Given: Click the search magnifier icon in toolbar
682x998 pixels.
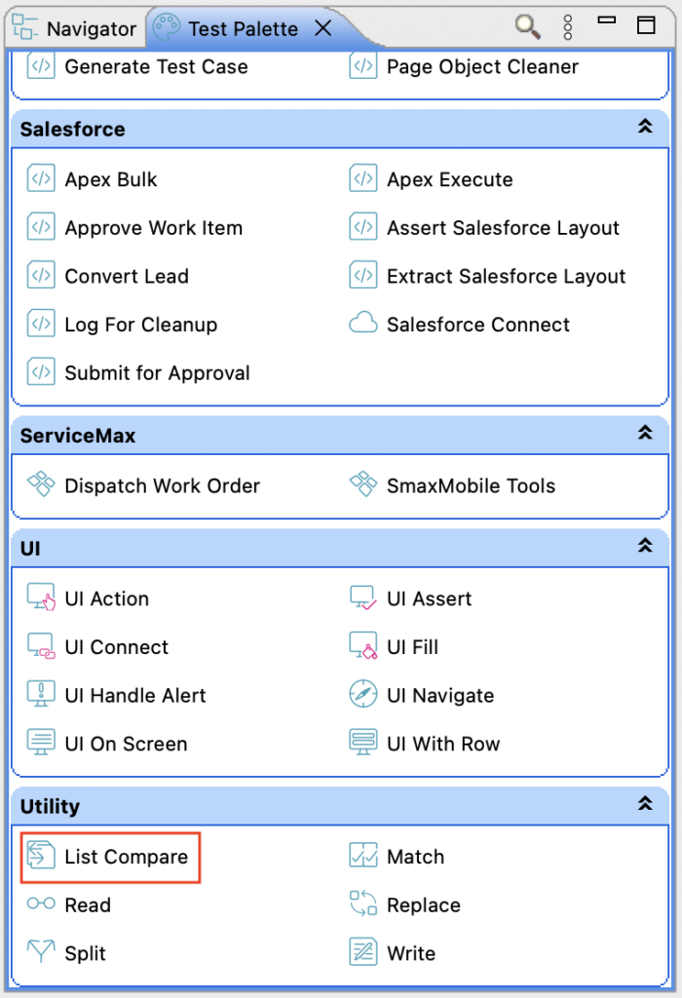Looking at the screenshot, I should 528,27.
